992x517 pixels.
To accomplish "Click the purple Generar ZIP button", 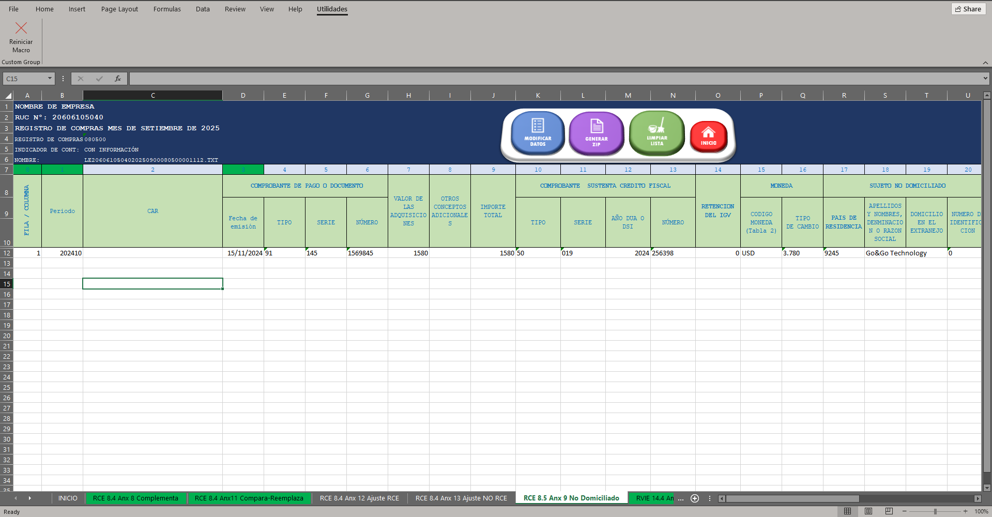I will coord(597,133).
